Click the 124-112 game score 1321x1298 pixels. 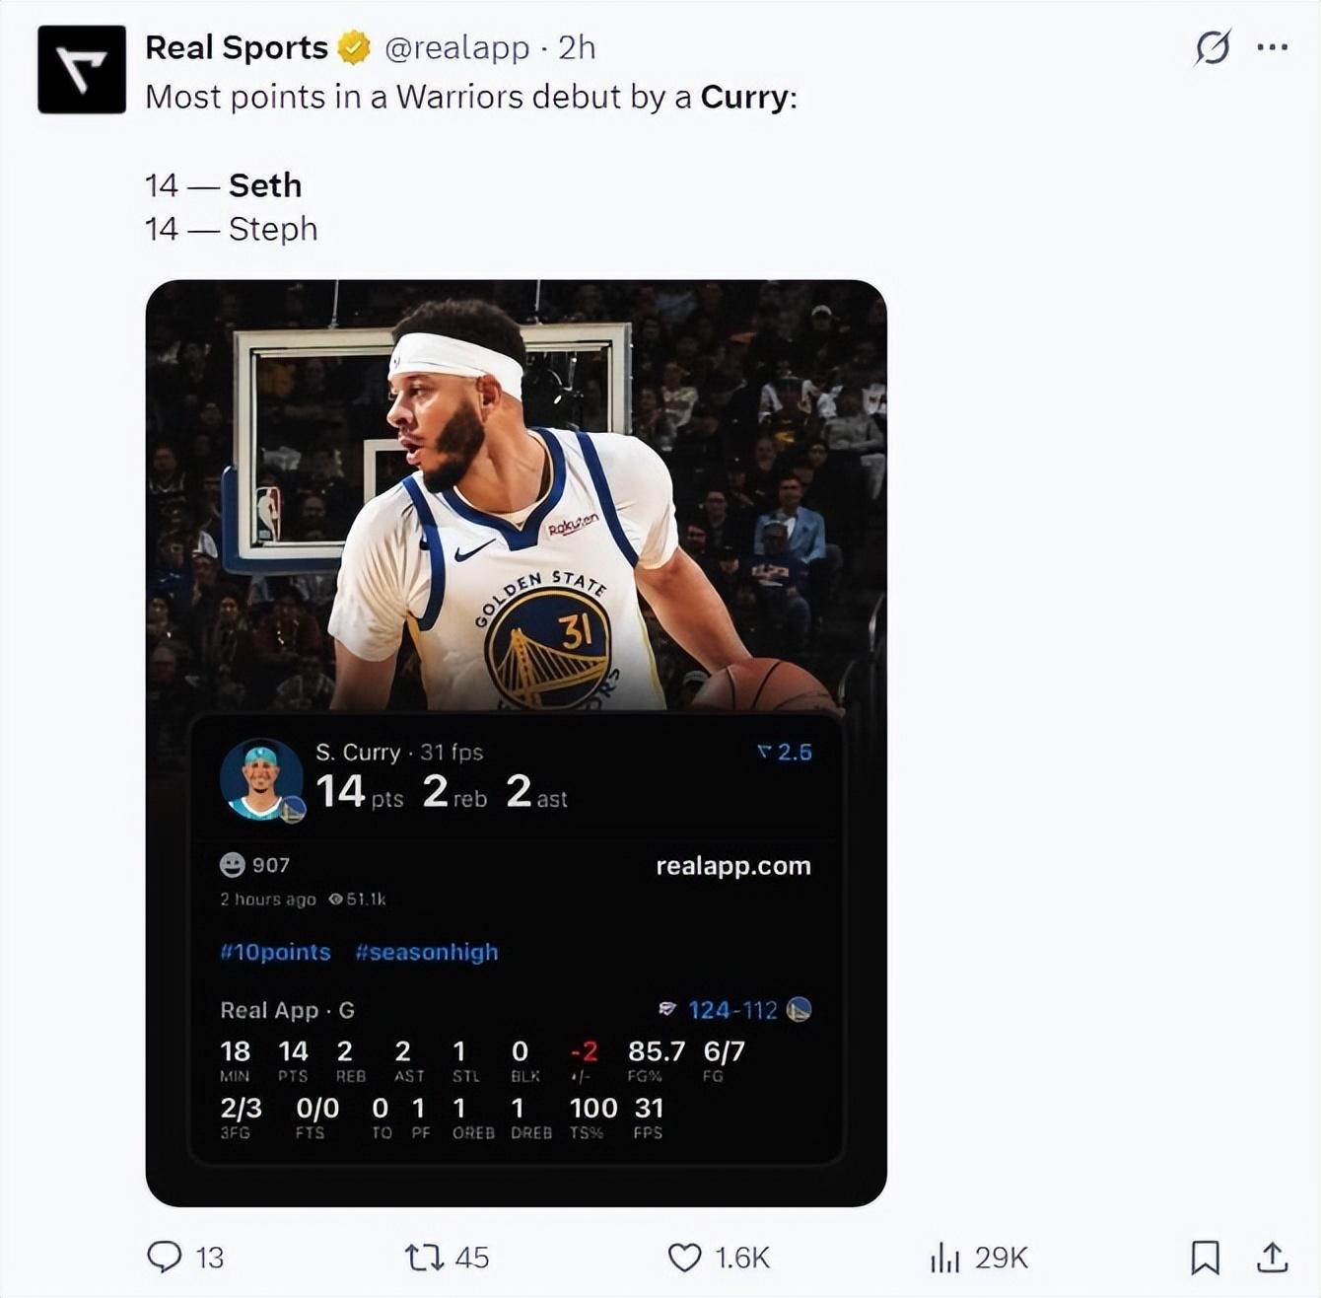tap(732, 1010)
